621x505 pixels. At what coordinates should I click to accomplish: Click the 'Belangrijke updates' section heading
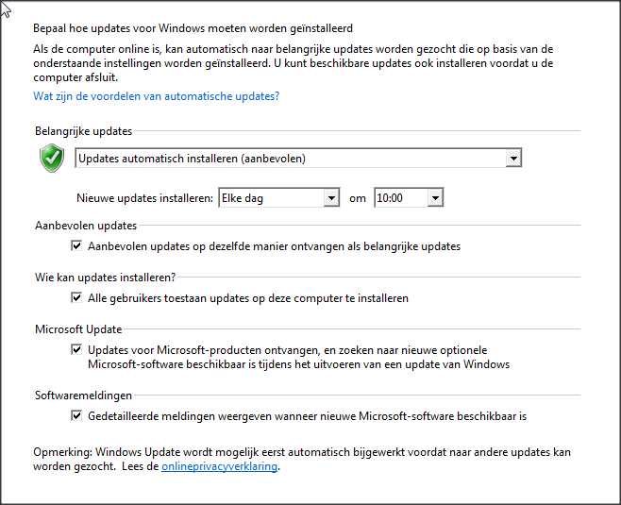pos(84,131)
